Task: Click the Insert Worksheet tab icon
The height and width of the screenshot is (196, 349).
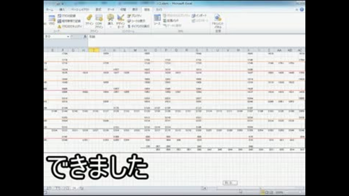Action: (82, 188)
